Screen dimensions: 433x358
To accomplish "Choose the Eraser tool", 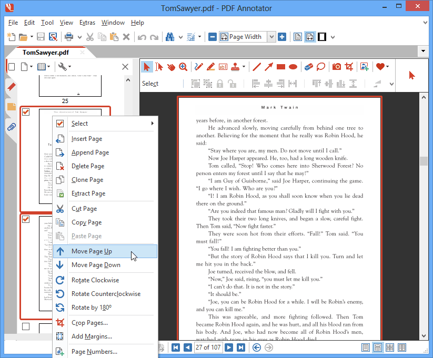I will tap(308, 67).
